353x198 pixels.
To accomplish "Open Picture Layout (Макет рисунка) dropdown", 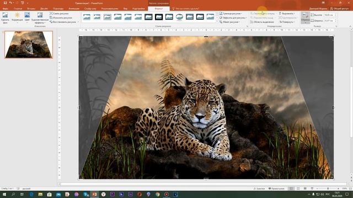I will [229, 22].
